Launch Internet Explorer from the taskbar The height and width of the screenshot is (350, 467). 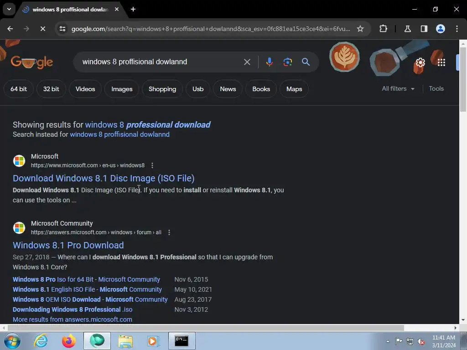click(41, 341)
